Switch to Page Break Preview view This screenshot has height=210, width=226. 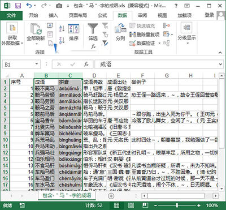point(145,205)
